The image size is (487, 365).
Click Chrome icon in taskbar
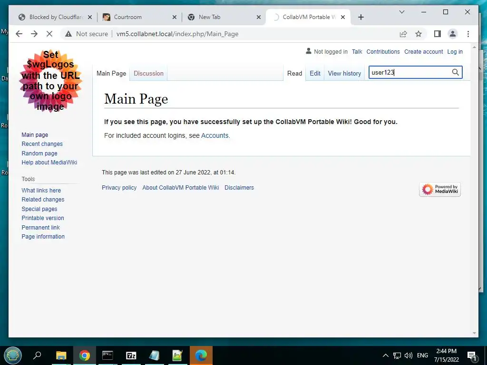tap(84, 355)
